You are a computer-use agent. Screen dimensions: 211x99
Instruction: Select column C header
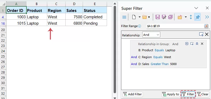coord(56,4)
